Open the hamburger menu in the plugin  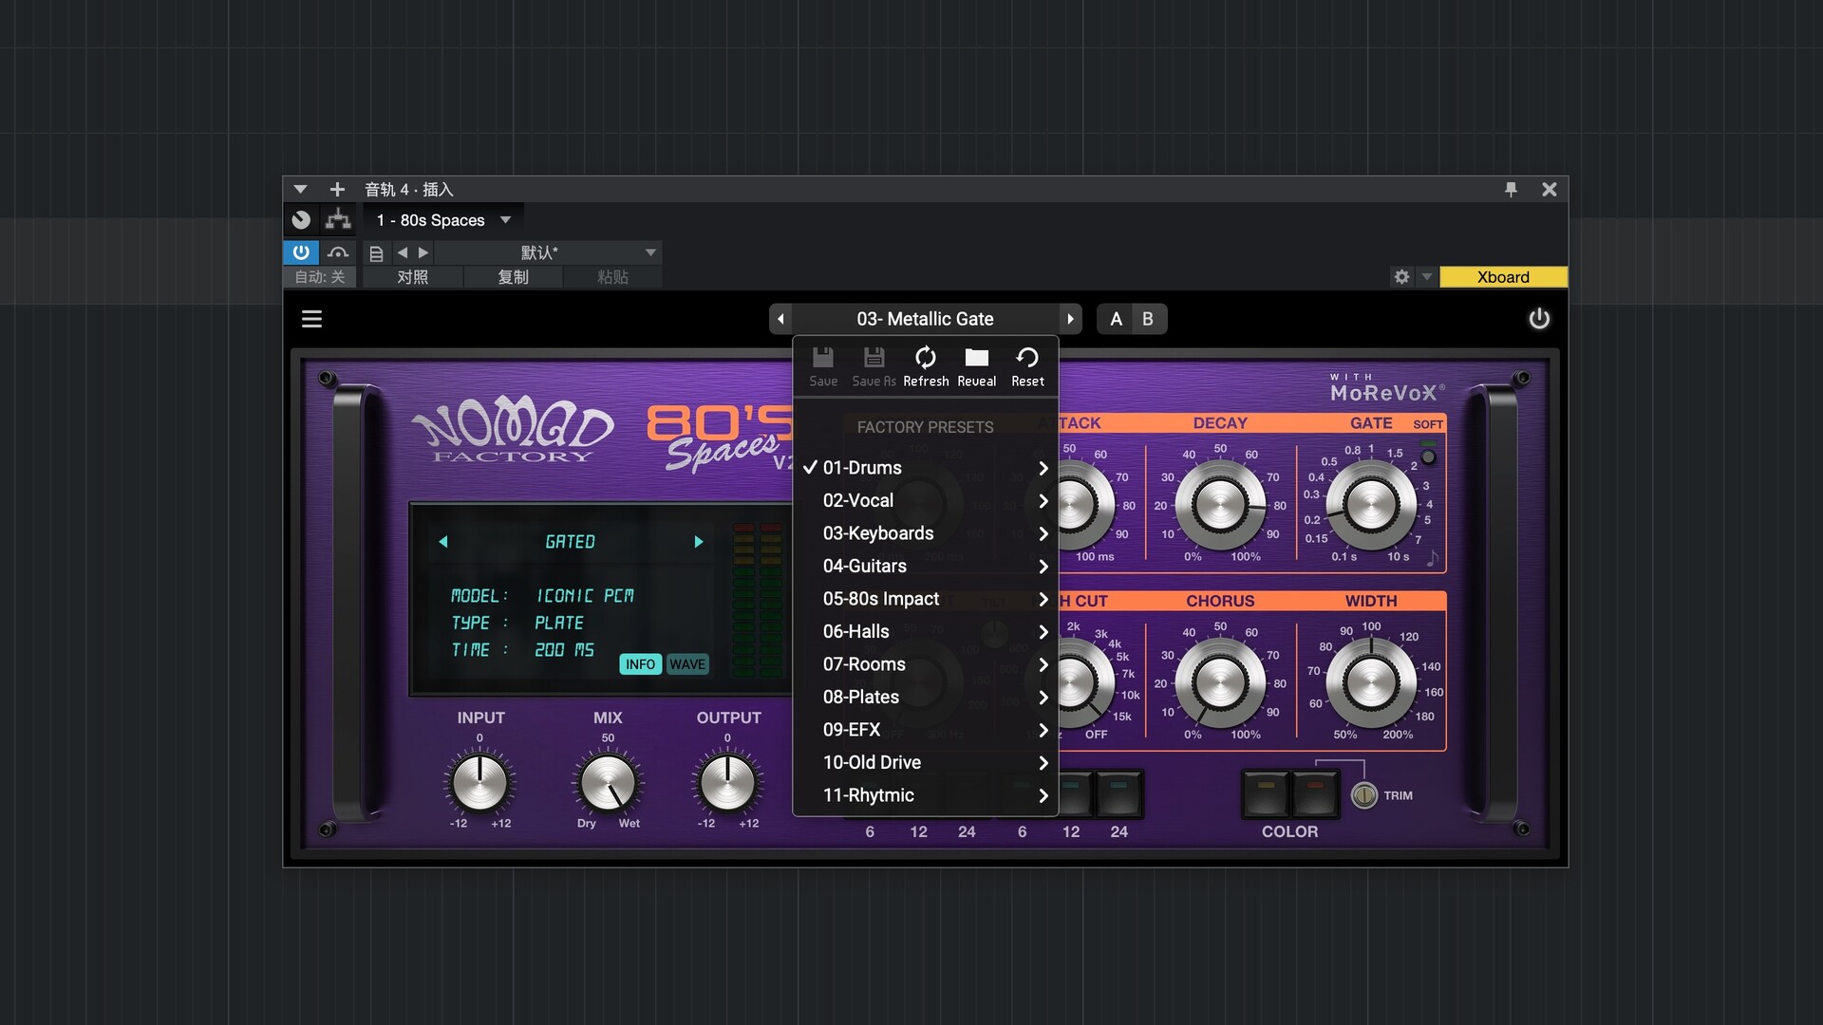pyautogui.click(x=311, y=319)
